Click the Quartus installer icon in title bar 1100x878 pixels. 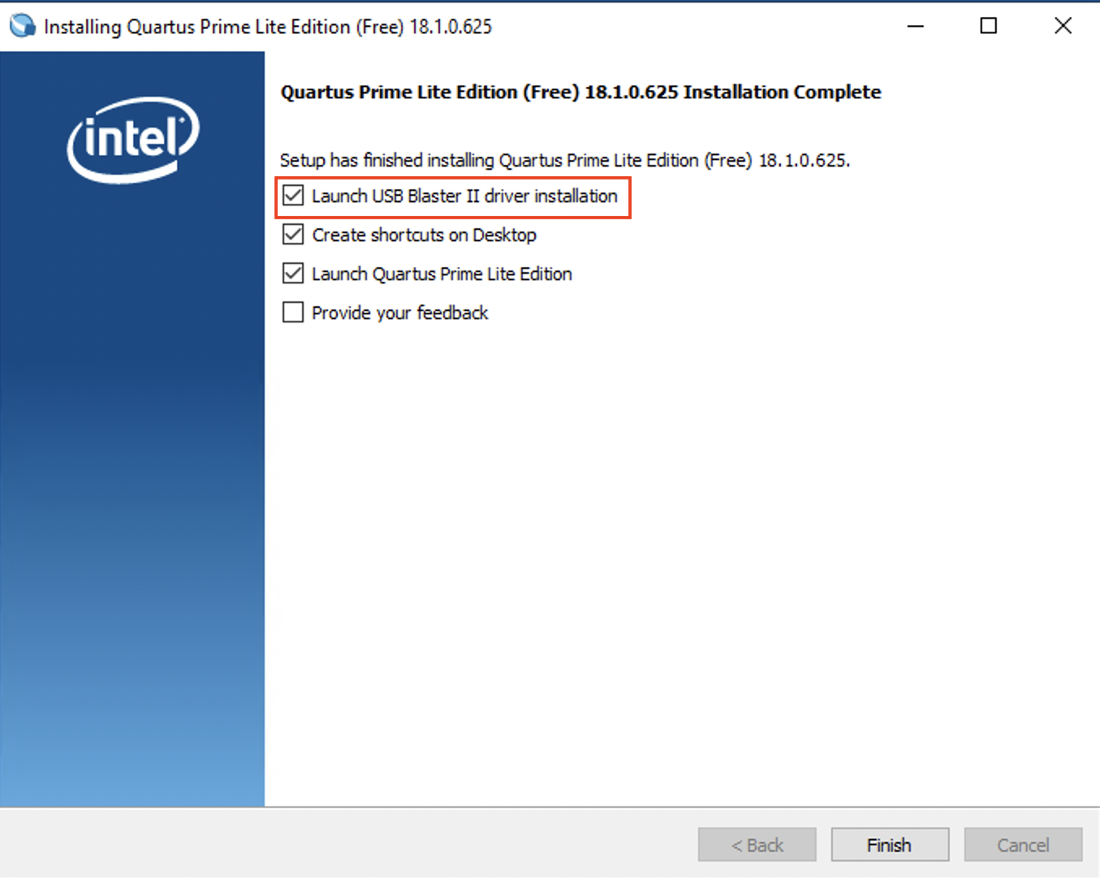click(22, 26)
